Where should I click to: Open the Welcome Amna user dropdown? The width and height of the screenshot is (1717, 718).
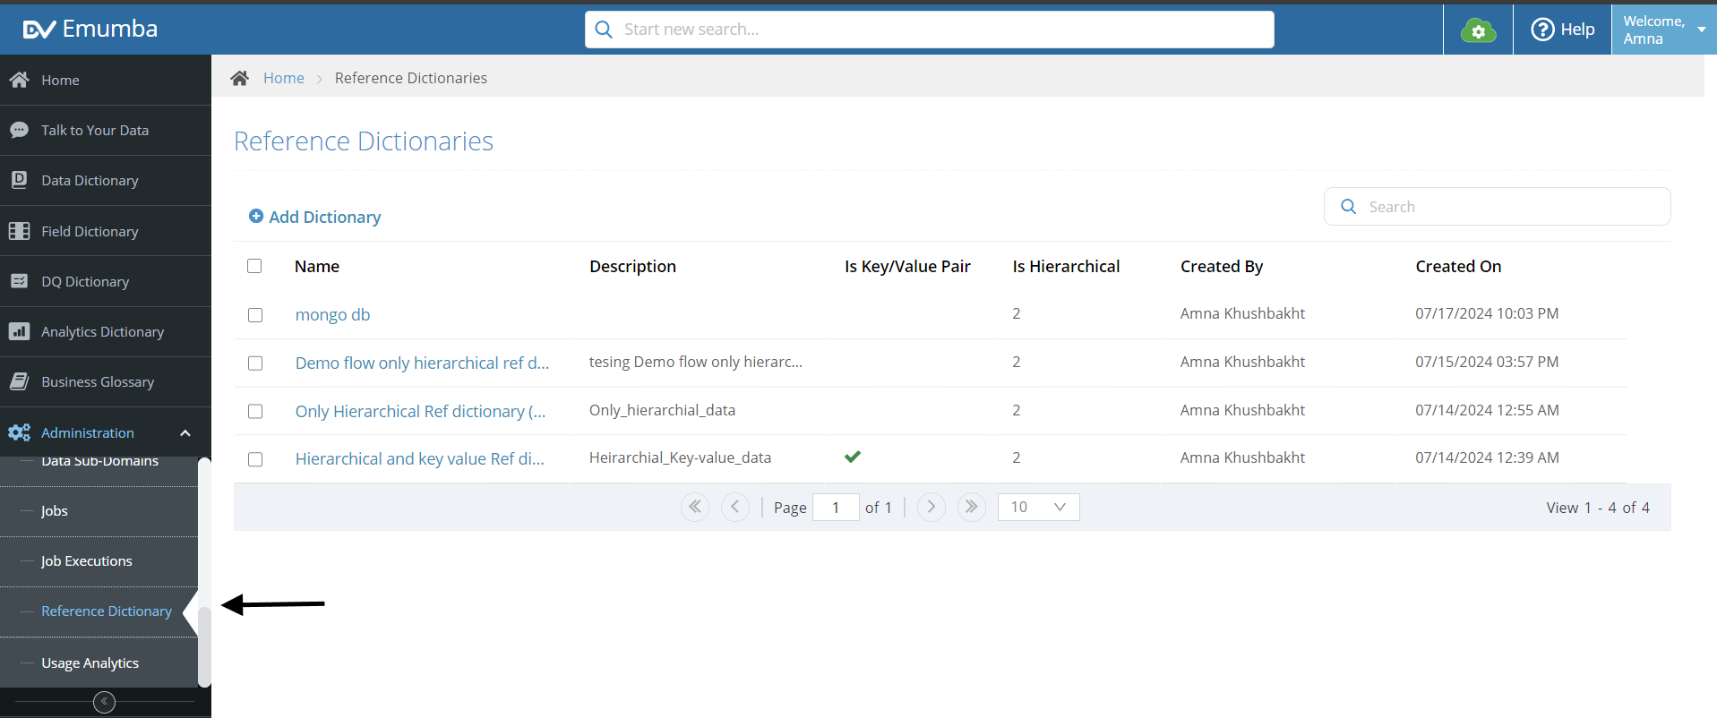coord(1663,30)
